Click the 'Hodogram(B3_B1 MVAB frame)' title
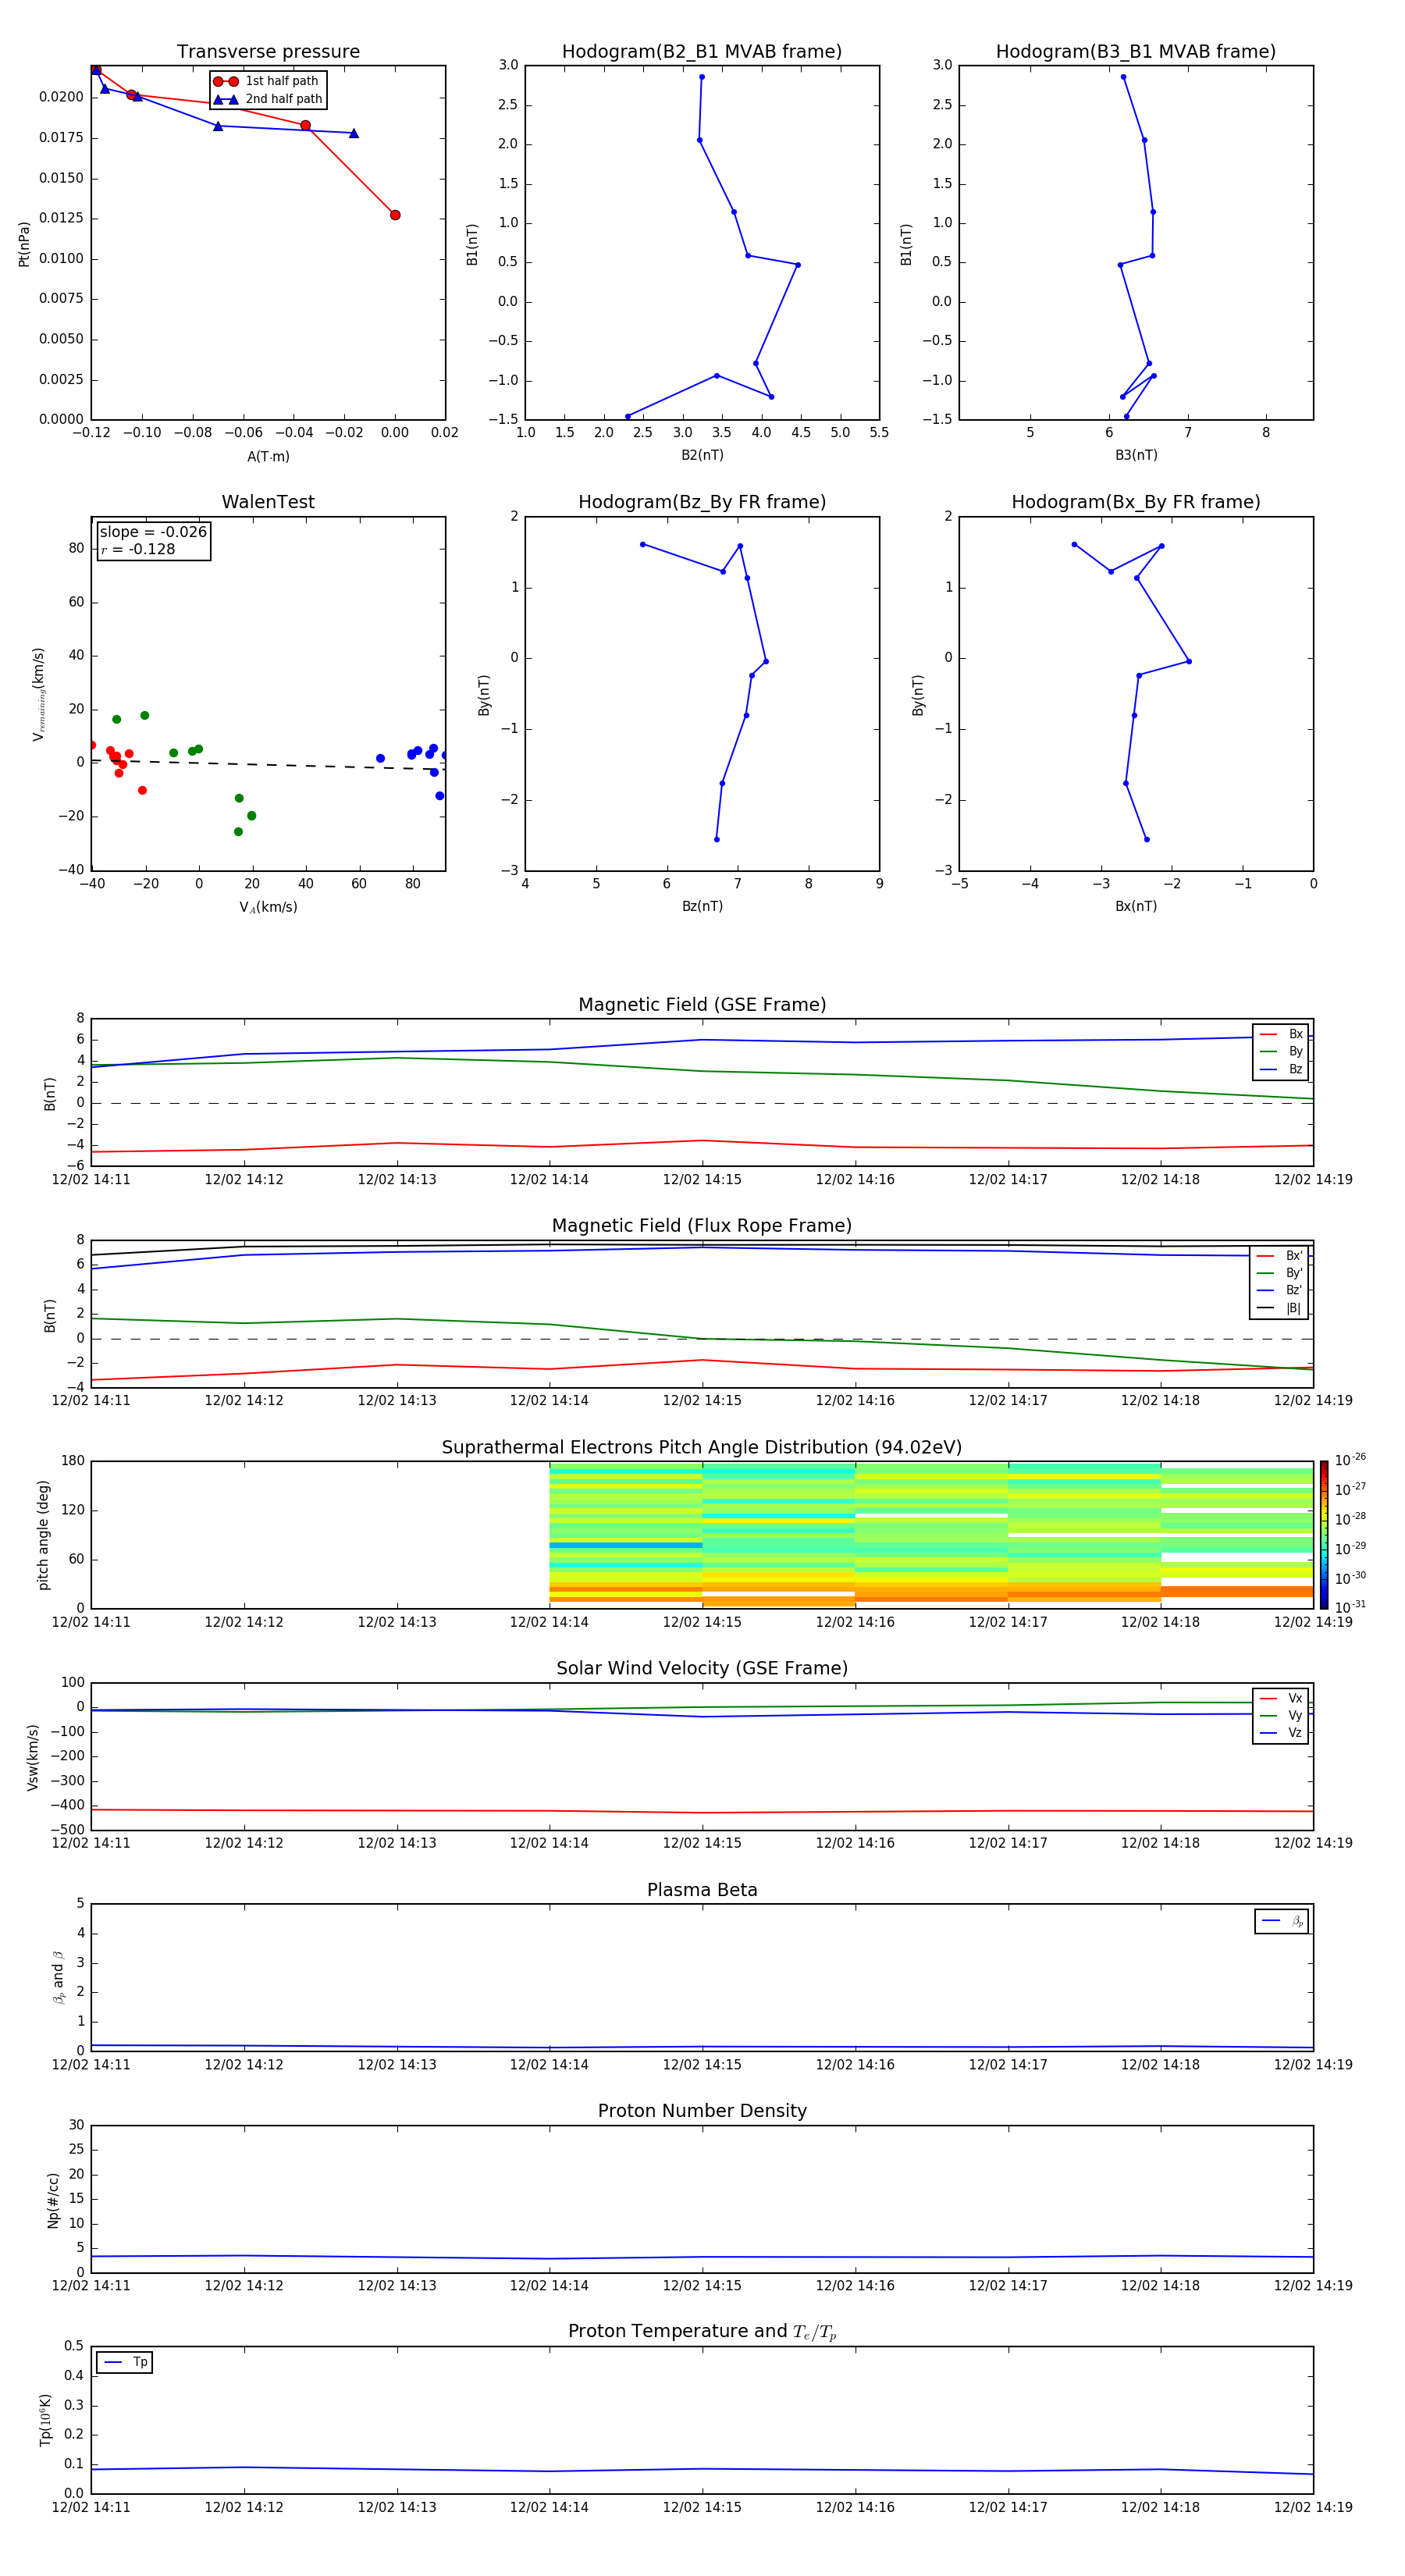1405x2576 pixels. point(1136,52)
